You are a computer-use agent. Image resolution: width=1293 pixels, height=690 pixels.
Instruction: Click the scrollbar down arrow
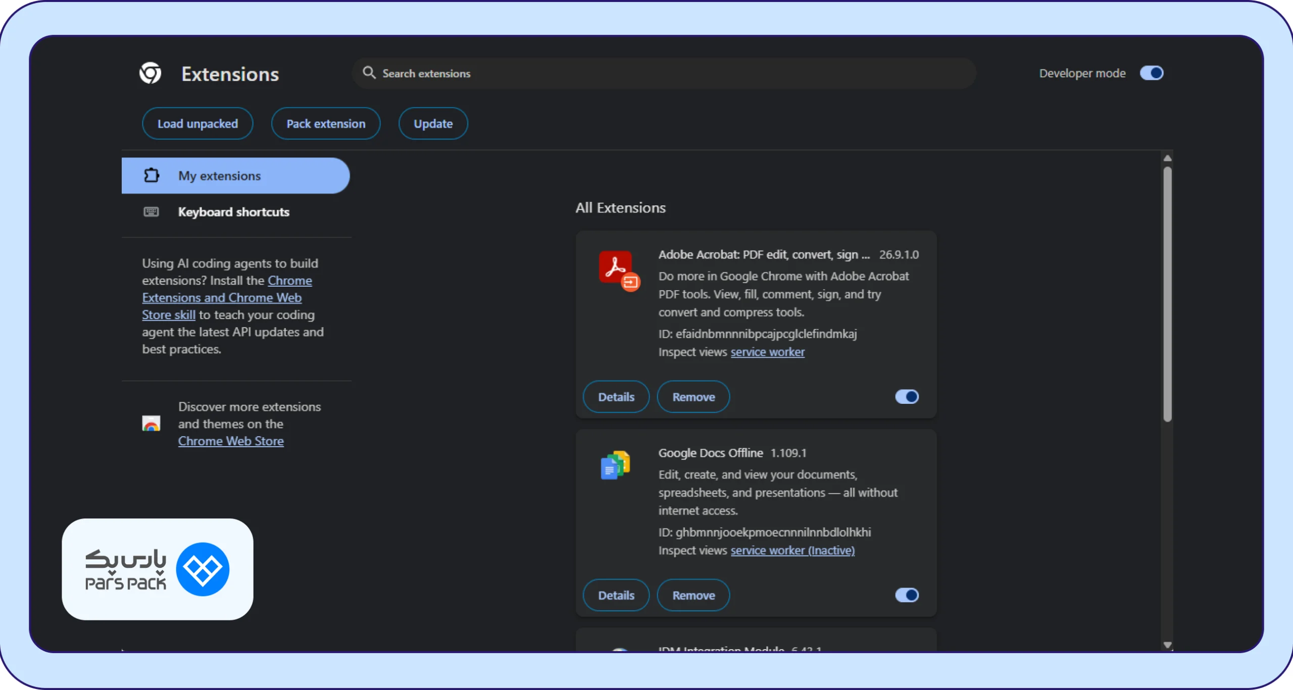[x=1167, y=645]
